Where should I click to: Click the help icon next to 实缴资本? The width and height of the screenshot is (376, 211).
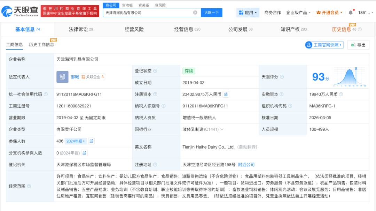coord(282,94)
